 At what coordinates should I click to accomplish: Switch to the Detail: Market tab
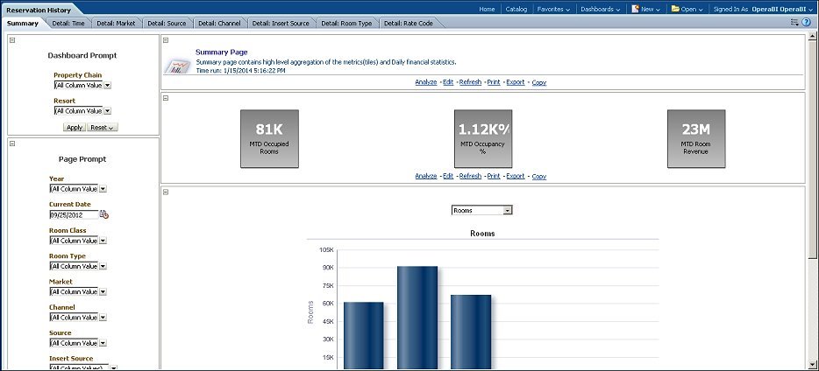pyautogui.click(x=116, y=23)
